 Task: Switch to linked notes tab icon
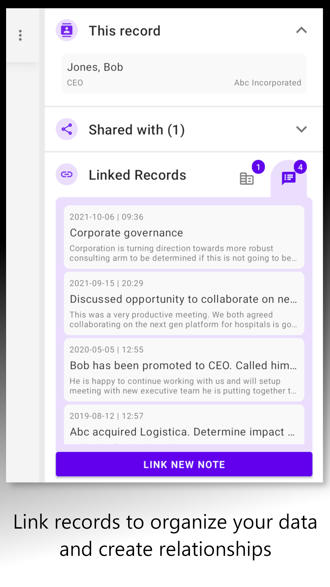click(288, 178)
